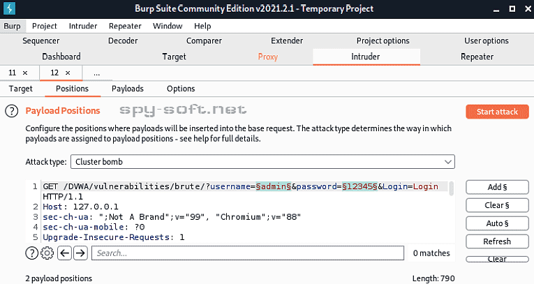Open the Decoder tab
The height and width of the screenshot is (284, 534).
[123, 41]
